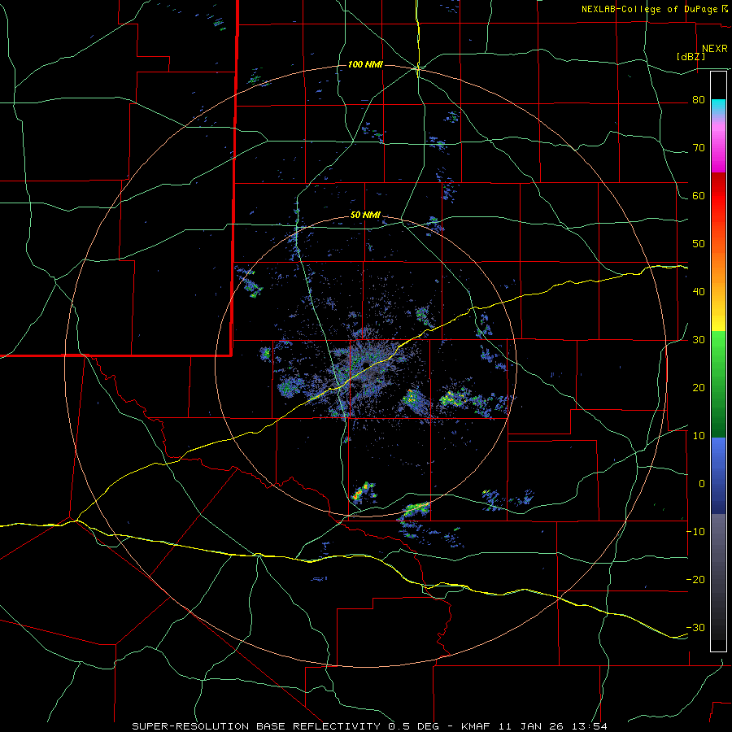Click the 50 value on the dBZ scale

[x=699, y=244]
